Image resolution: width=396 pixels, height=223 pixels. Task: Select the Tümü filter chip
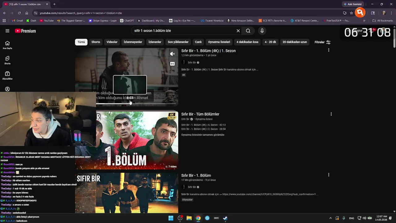pyautogui.click(x=81, y=42)
